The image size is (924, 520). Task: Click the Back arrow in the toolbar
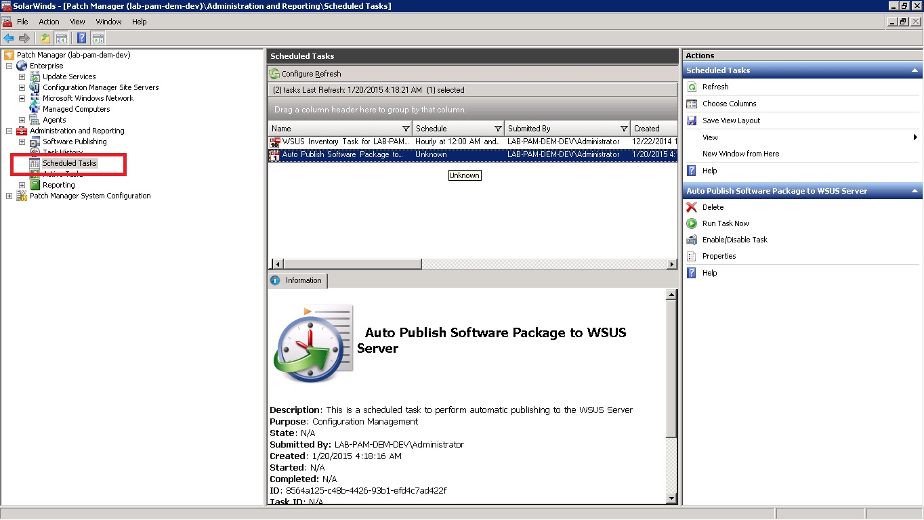coord(9,38)
